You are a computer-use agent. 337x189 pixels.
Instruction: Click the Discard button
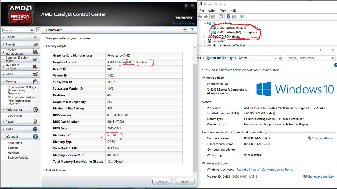(162, 182)
